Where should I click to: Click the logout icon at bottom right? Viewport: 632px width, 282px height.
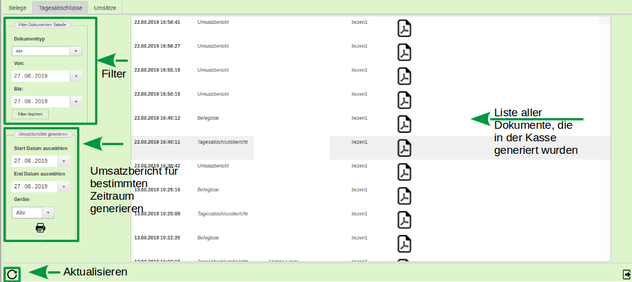click(x=626, y=274)
